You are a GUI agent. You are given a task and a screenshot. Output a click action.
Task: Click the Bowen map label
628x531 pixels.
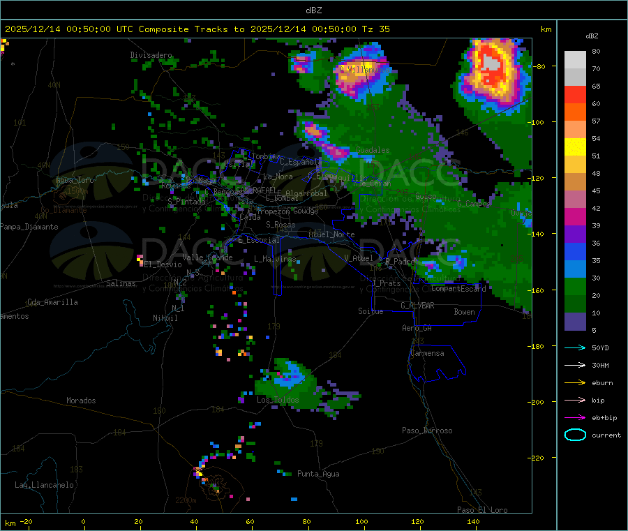(464, 312)
